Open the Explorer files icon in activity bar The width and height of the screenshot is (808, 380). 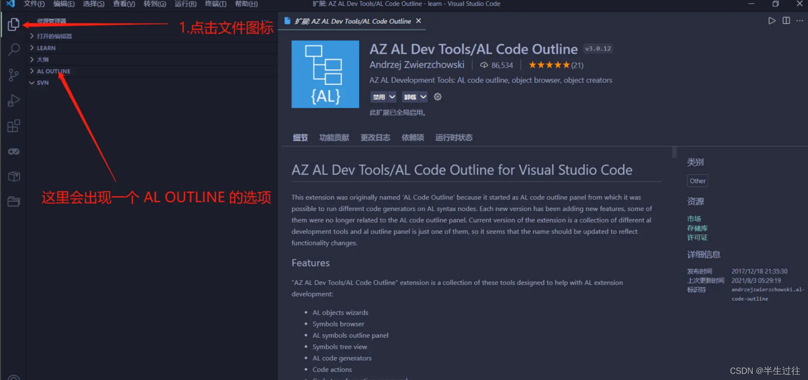(13, 24)
